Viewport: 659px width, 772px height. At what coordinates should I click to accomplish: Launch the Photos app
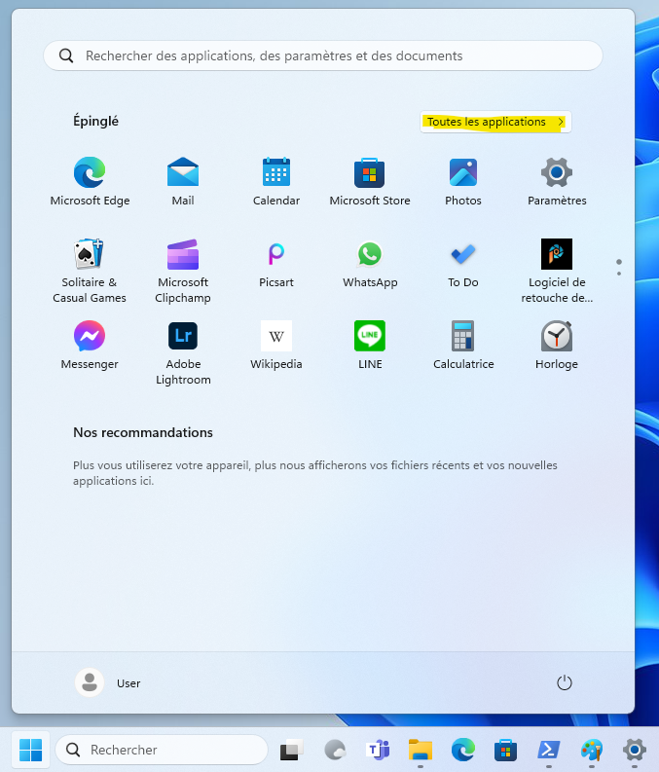click(463, 181)
